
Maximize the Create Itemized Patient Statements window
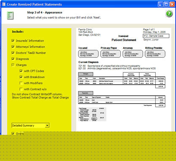[166, 4]
